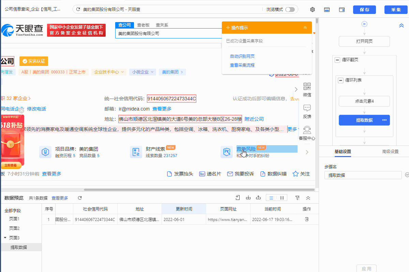Click the bottom-panel layout icon beside the gear
Image resolution: width=409 pixels, height=272 pixels.
point(327,10)
